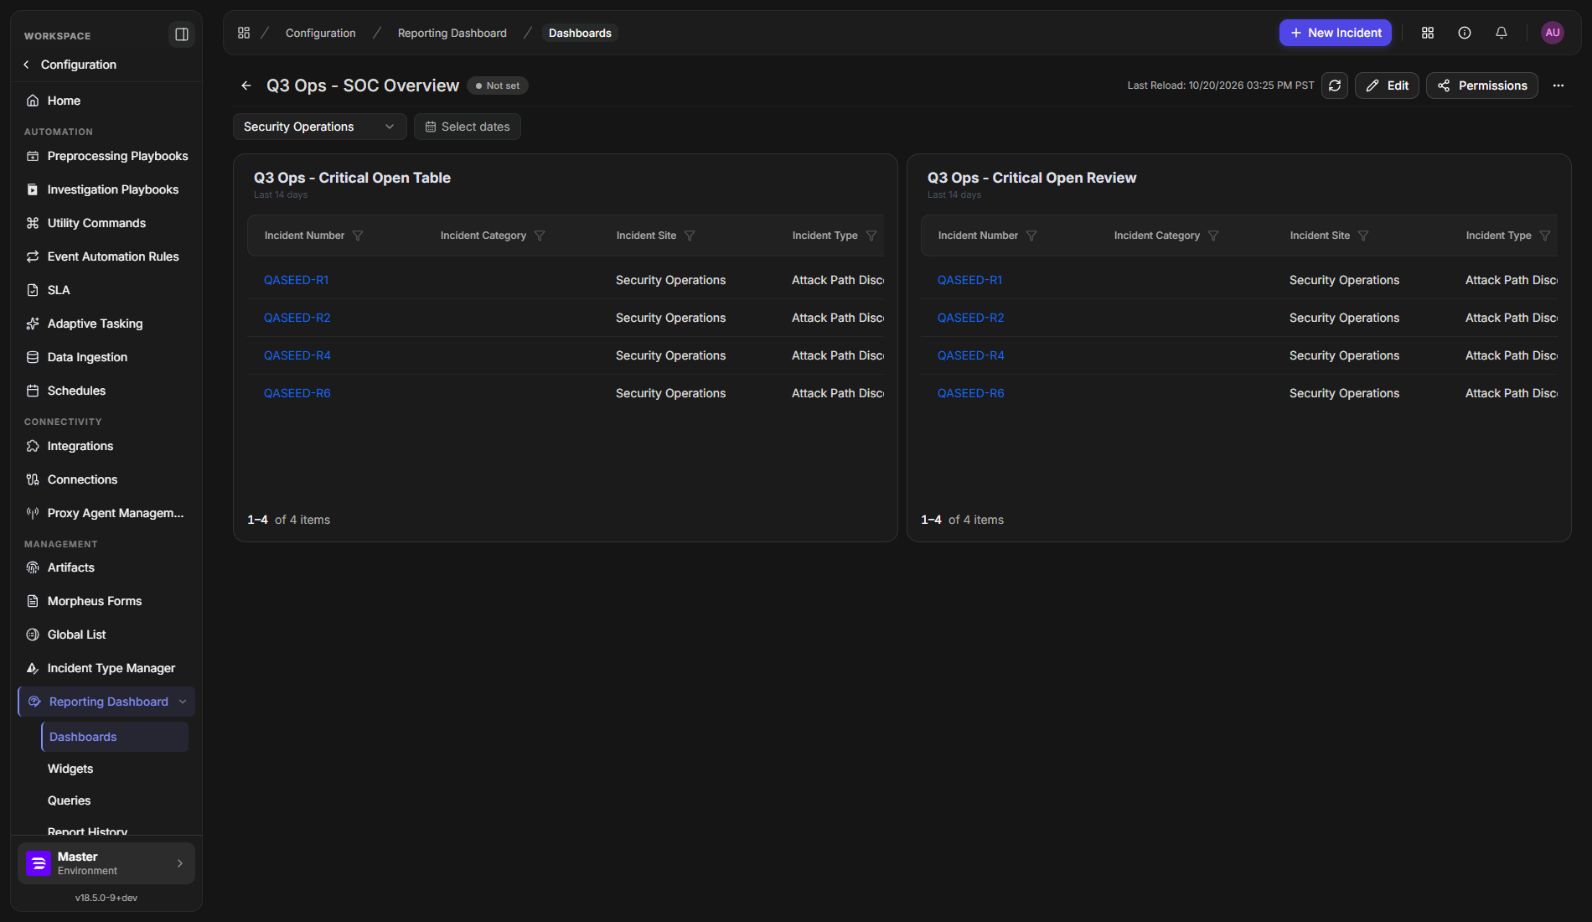This screenshot has width=1592, height=922.
Task: Filter Incident Type in Critical Open Table
Action: (871, 236)
